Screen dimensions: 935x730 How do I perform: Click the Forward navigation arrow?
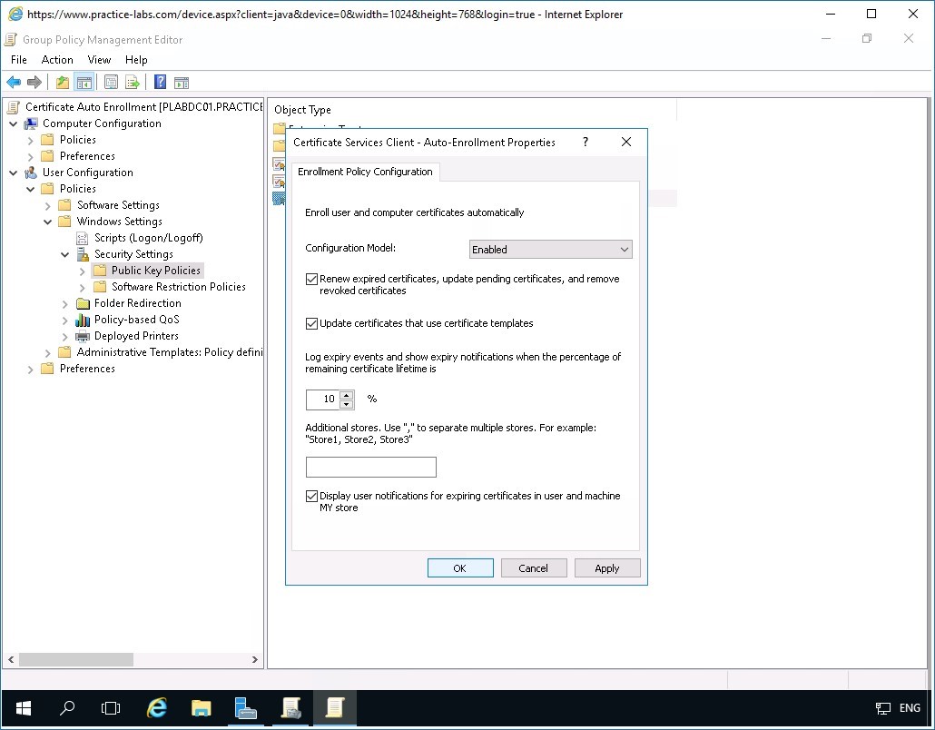coord(34,82)
